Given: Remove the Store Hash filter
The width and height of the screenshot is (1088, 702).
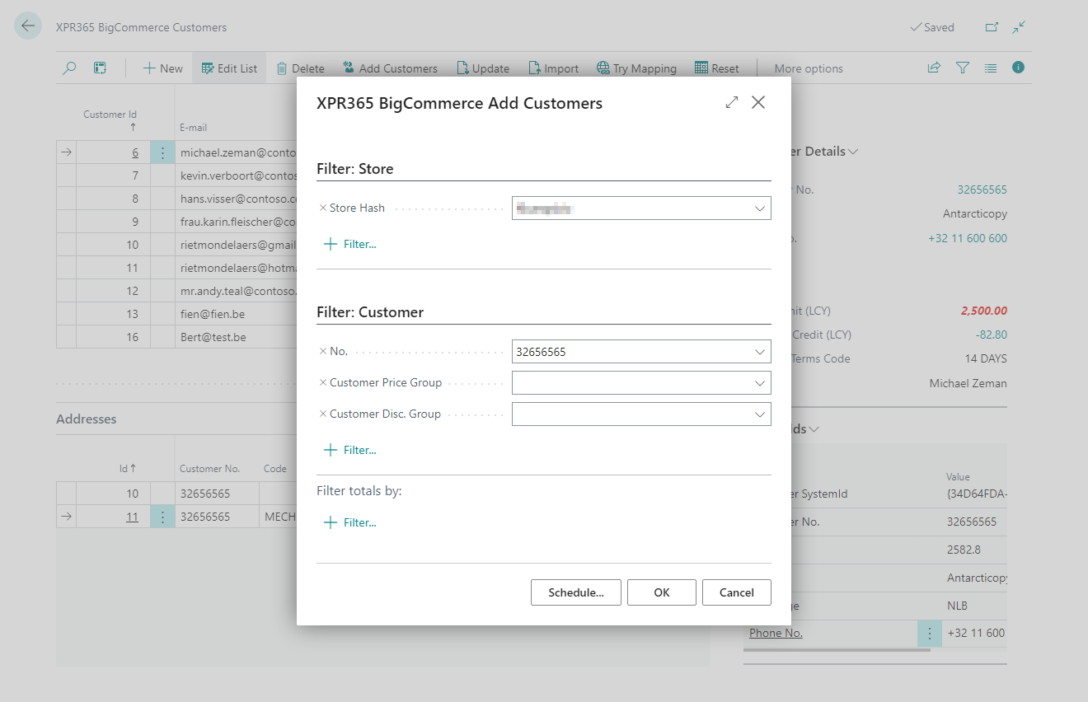Looking at the screenshot, I should (322, 208).
